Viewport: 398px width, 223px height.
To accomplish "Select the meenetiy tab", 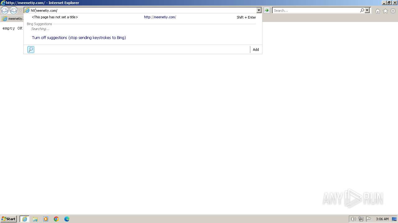I will tap(12, 19).
